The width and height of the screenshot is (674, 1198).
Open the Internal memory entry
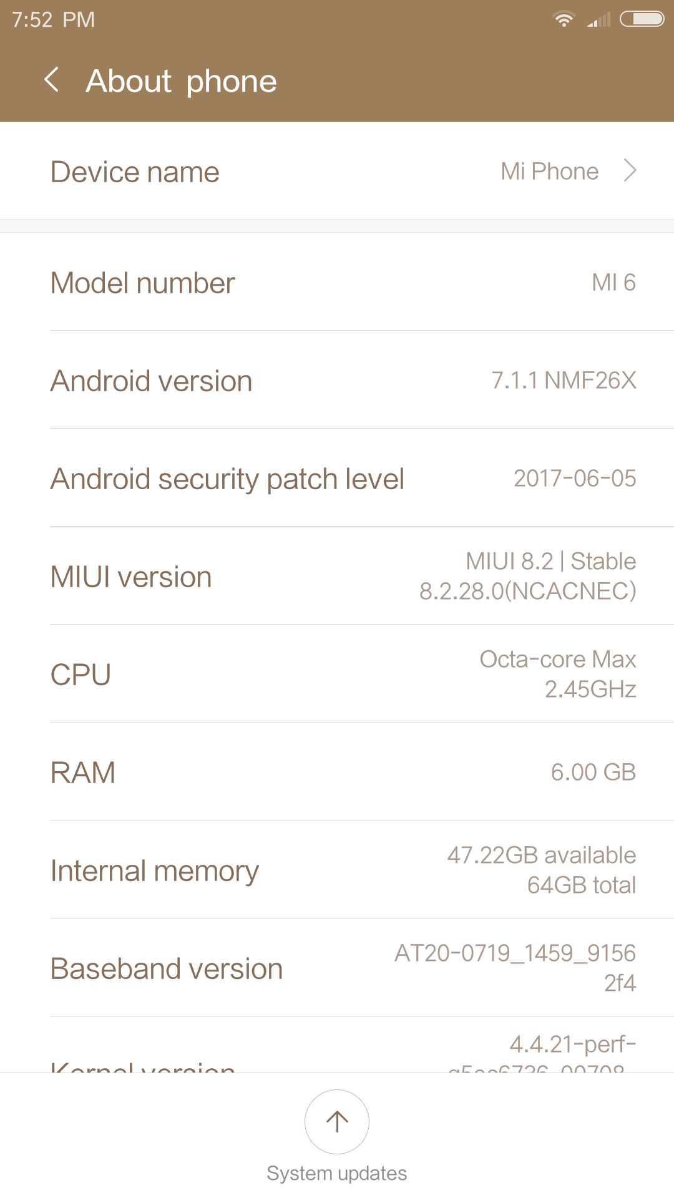pos(337,870)
